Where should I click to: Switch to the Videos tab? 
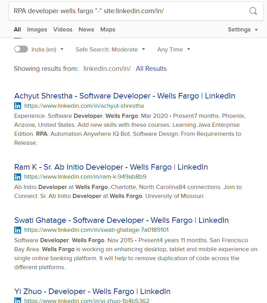63,30
